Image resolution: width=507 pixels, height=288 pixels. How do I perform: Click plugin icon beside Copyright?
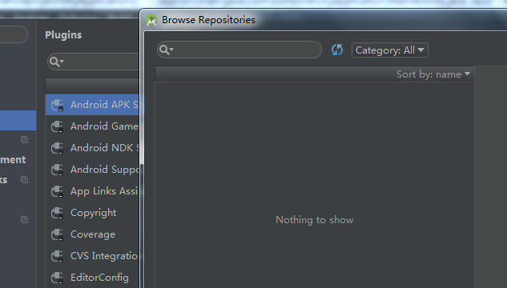57,213
